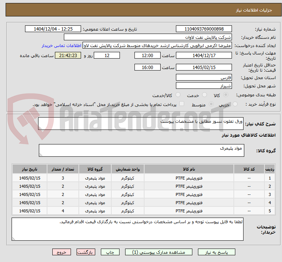This screenshot has height=262, width=282.
Task: Click the کد کالا column header
Action: tap(249, 169)
